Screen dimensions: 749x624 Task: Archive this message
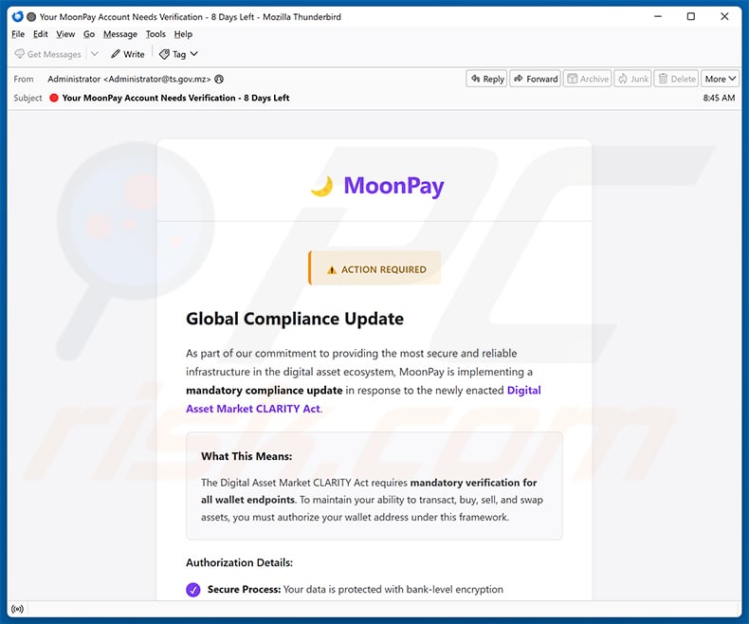click(x=588, y=79)
